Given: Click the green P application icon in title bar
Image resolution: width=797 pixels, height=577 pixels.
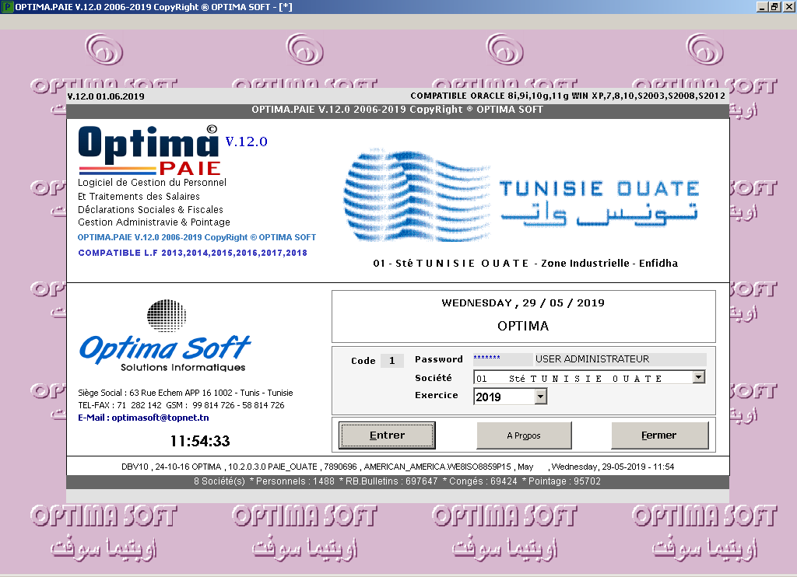Looking at the screenshot, I should coord(8,7).
